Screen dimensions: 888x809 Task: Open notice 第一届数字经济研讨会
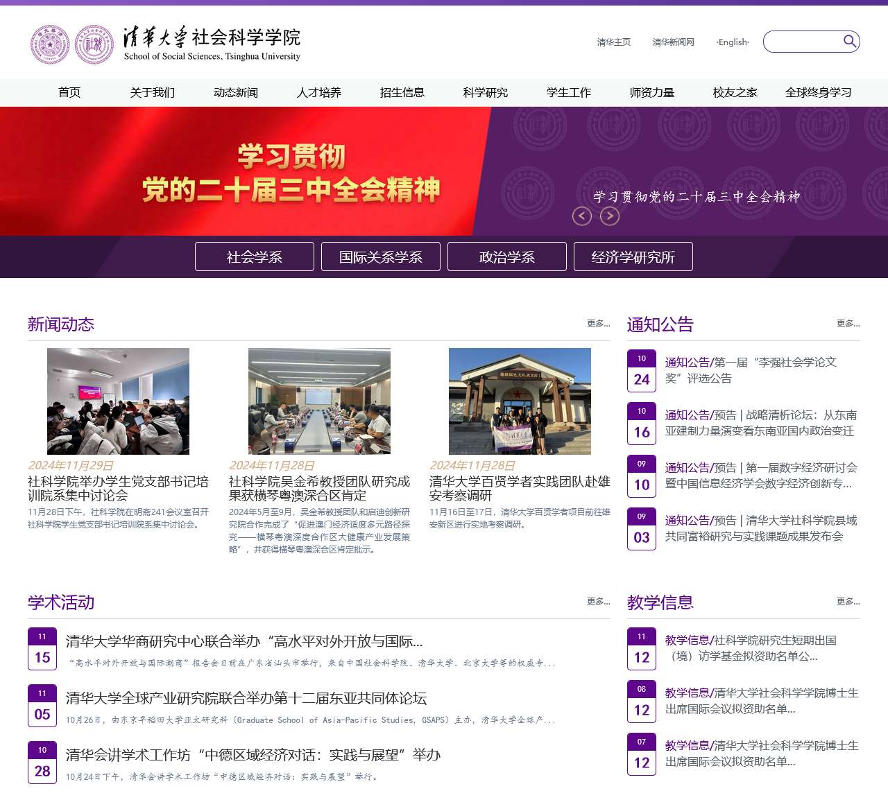762,476
